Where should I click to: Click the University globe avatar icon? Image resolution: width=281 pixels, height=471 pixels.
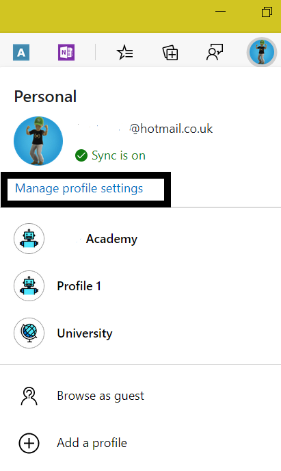[x=29, y=333]
